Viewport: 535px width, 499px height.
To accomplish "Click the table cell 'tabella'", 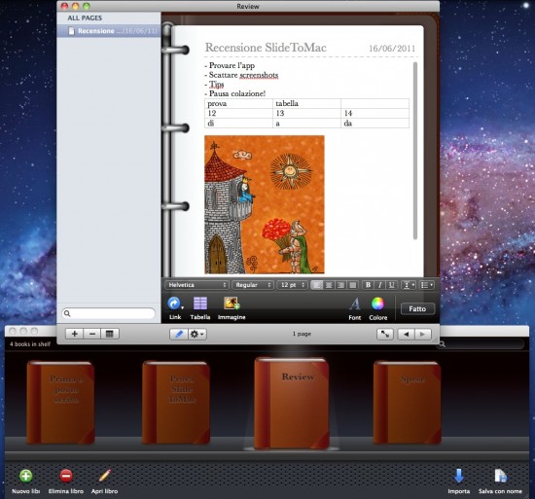I will tap(306, 103).
